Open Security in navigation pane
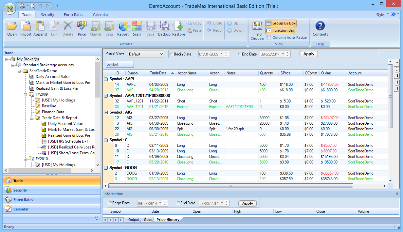 click(52, 190)
